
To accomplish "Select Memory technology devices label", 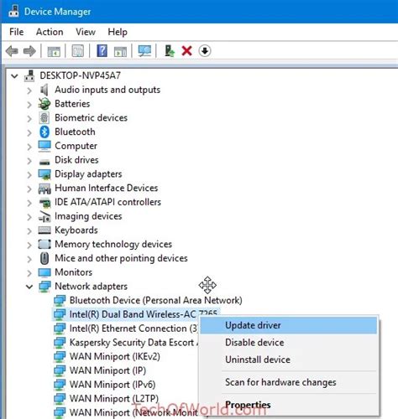I will [113, 245].
